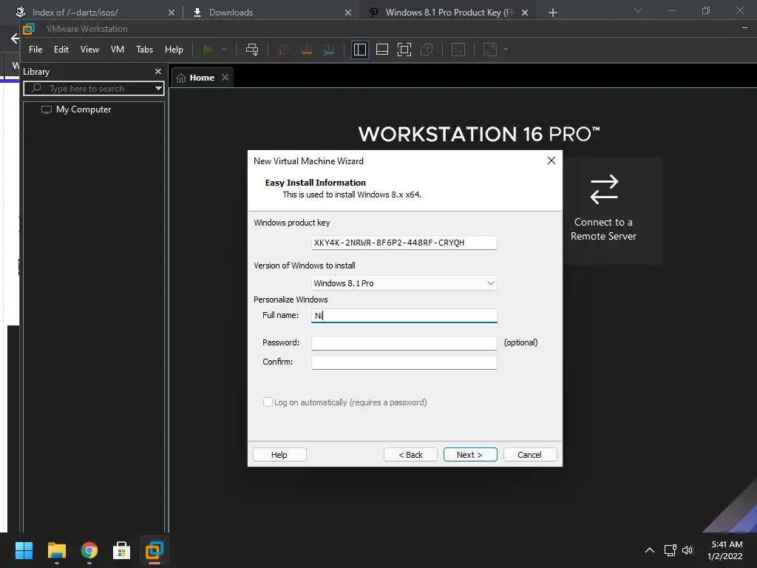
Task: Click the < Back button
Action: (410, 455)
